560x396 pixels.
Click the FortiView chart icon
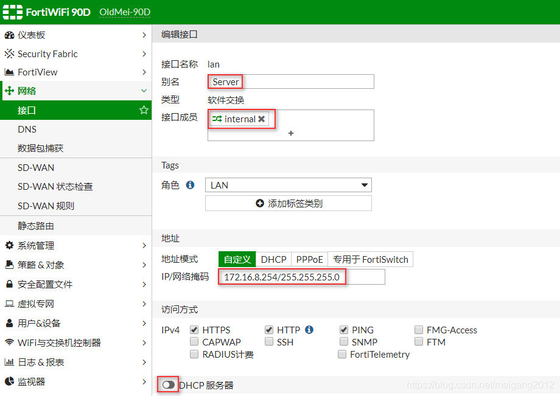(9, 72)
